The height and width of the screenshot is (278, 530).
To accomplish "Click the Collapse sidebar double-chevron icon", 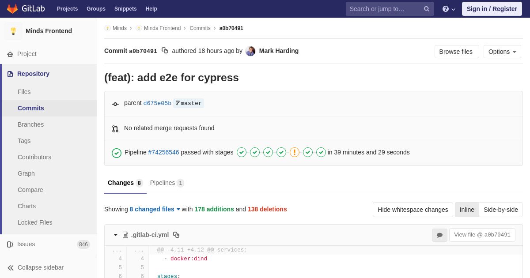I will [11, 268].
